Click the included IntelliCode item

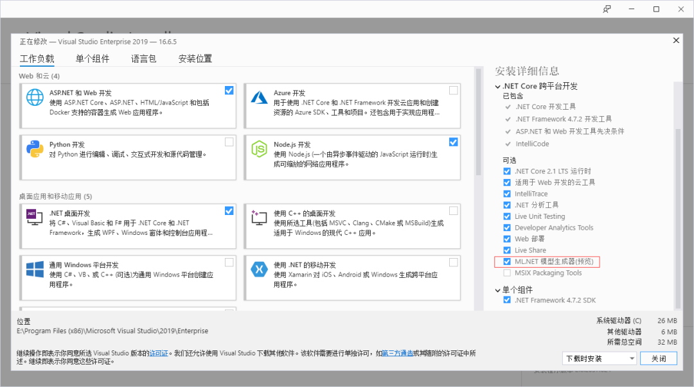coord(532,144)
